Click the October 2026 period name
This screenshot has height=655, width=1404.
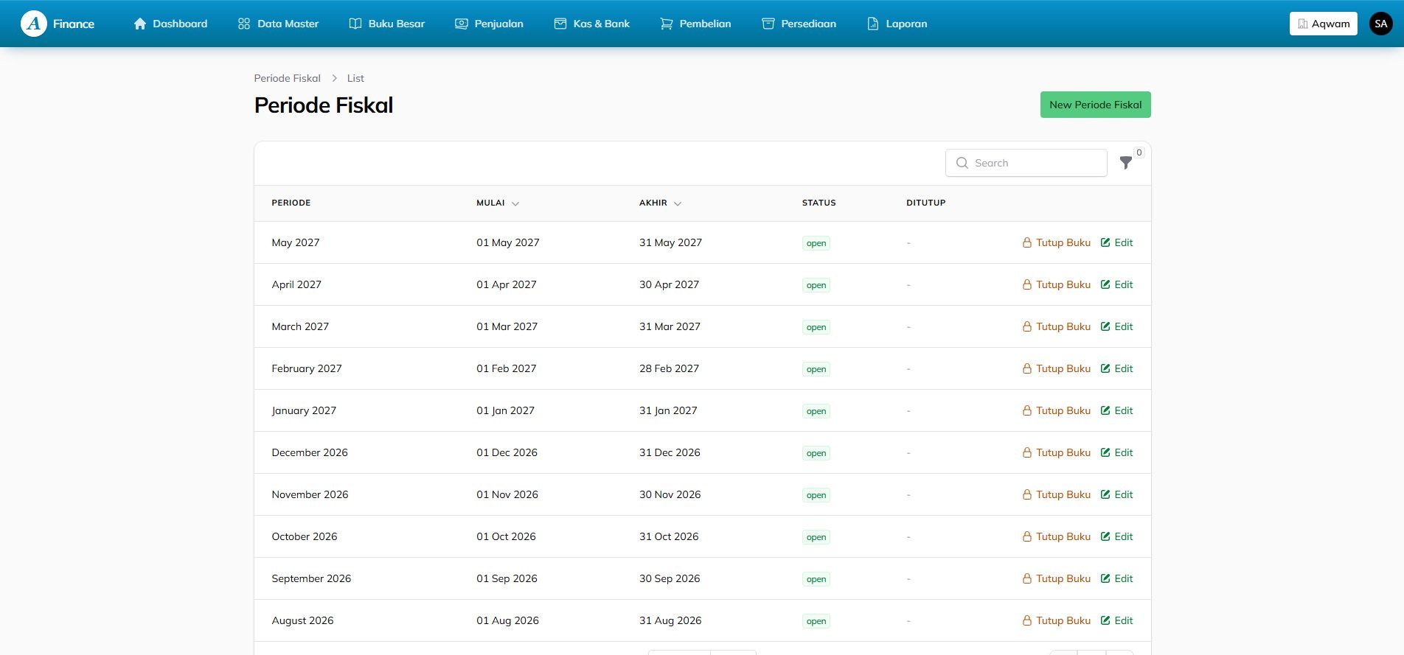[x=305, y=536]
